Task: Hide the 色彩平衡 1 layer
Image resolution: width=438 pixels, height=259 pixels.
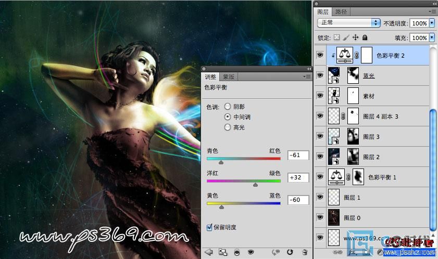Action: (320, 177)
